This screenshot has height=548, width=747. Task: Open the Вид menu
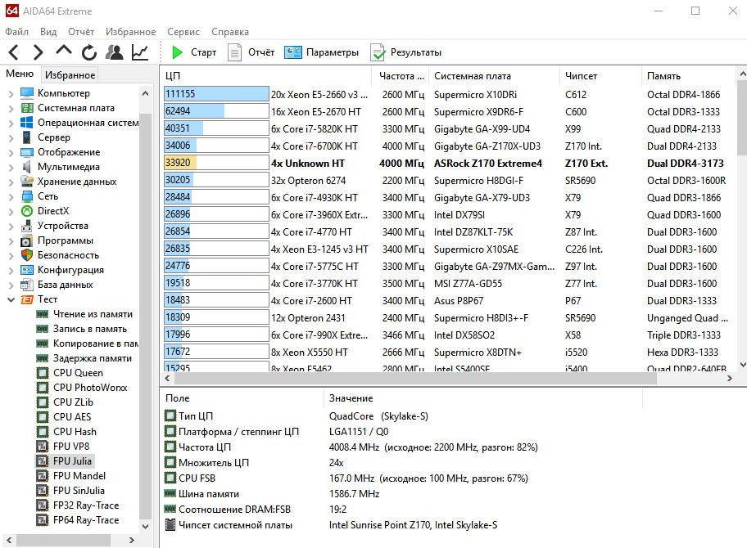[48, 32]
